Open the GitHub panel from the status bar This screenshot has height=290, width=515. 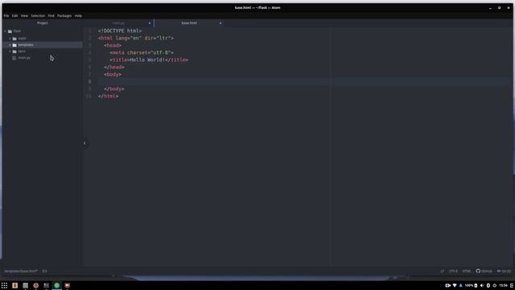[x=484, y=271]
